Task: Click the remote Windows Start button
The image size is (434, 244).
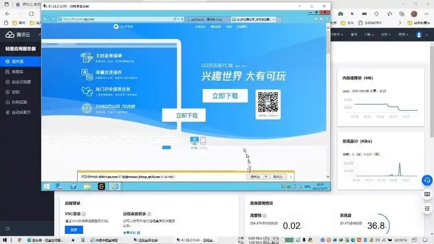Action: (47, 186)
